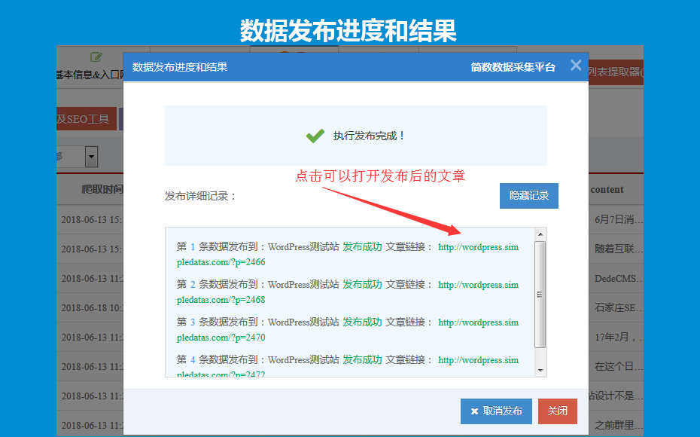Click the background cell DedeCMS…
Image resolution: width=700 pixels, height=437 pixels.
(618, 278)
